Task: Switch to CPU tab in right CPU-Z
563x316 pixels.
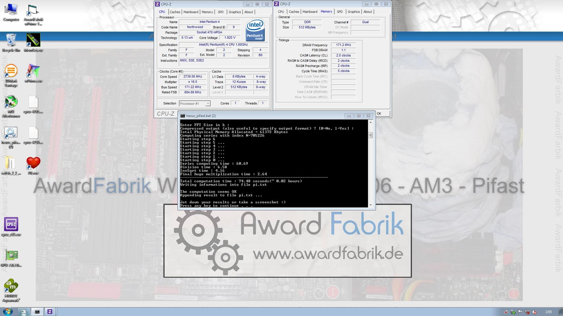Action: [x=281, y=12]
